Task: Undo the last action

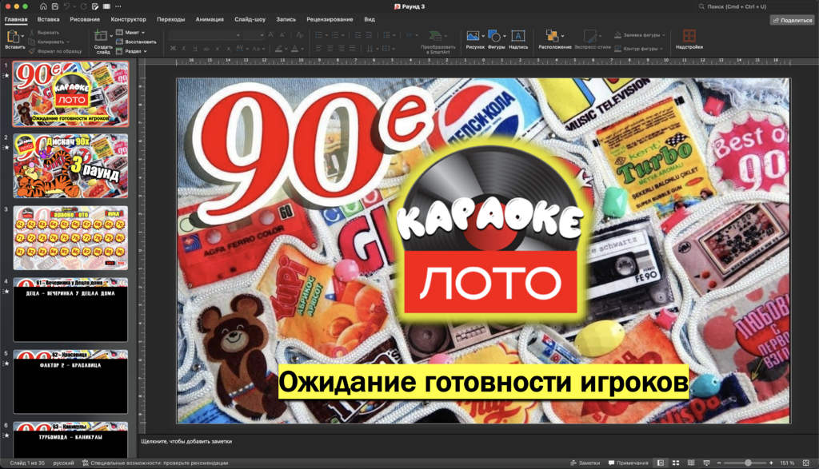Action: point(67,6)
